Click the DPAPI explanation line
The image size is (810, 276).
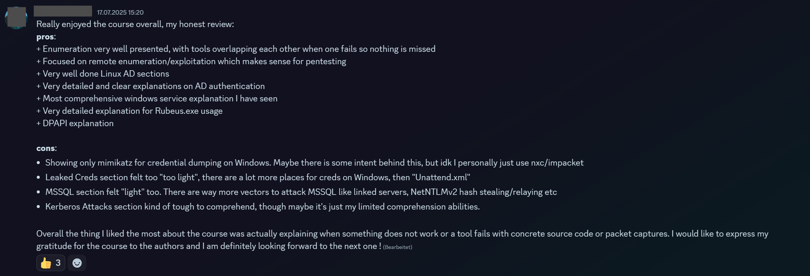tap(75, 124)
